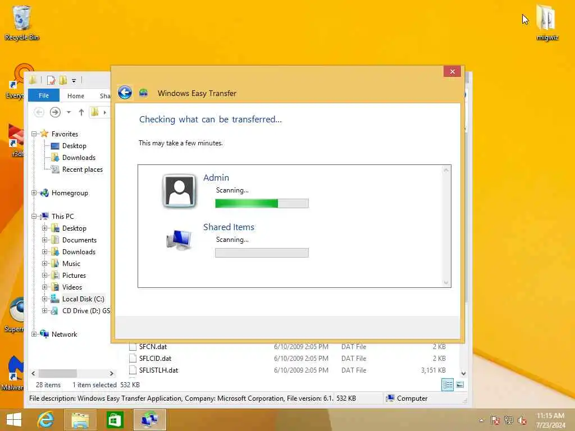
Task: Open the quick access toolbar customize dropdown
Action: pos(74,80)
